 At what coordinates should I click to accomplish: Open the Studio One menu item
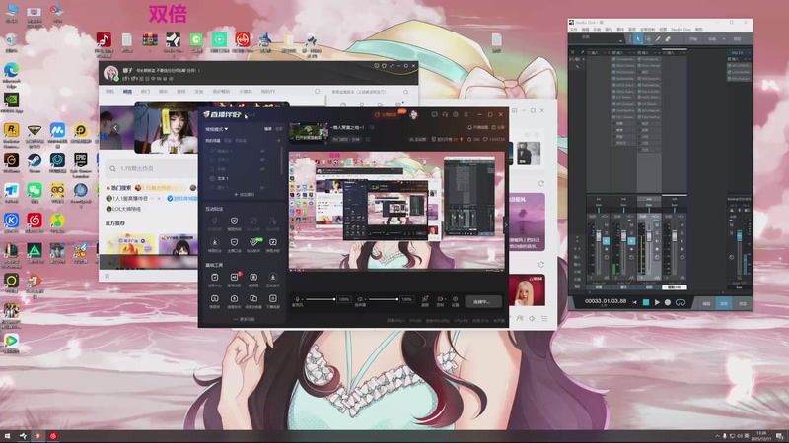pos(681,30)
